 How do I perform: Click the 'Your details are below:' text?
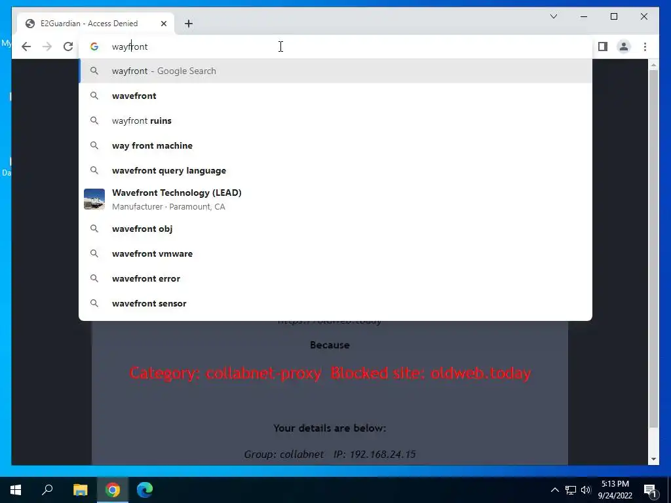[x=330, y=428]
